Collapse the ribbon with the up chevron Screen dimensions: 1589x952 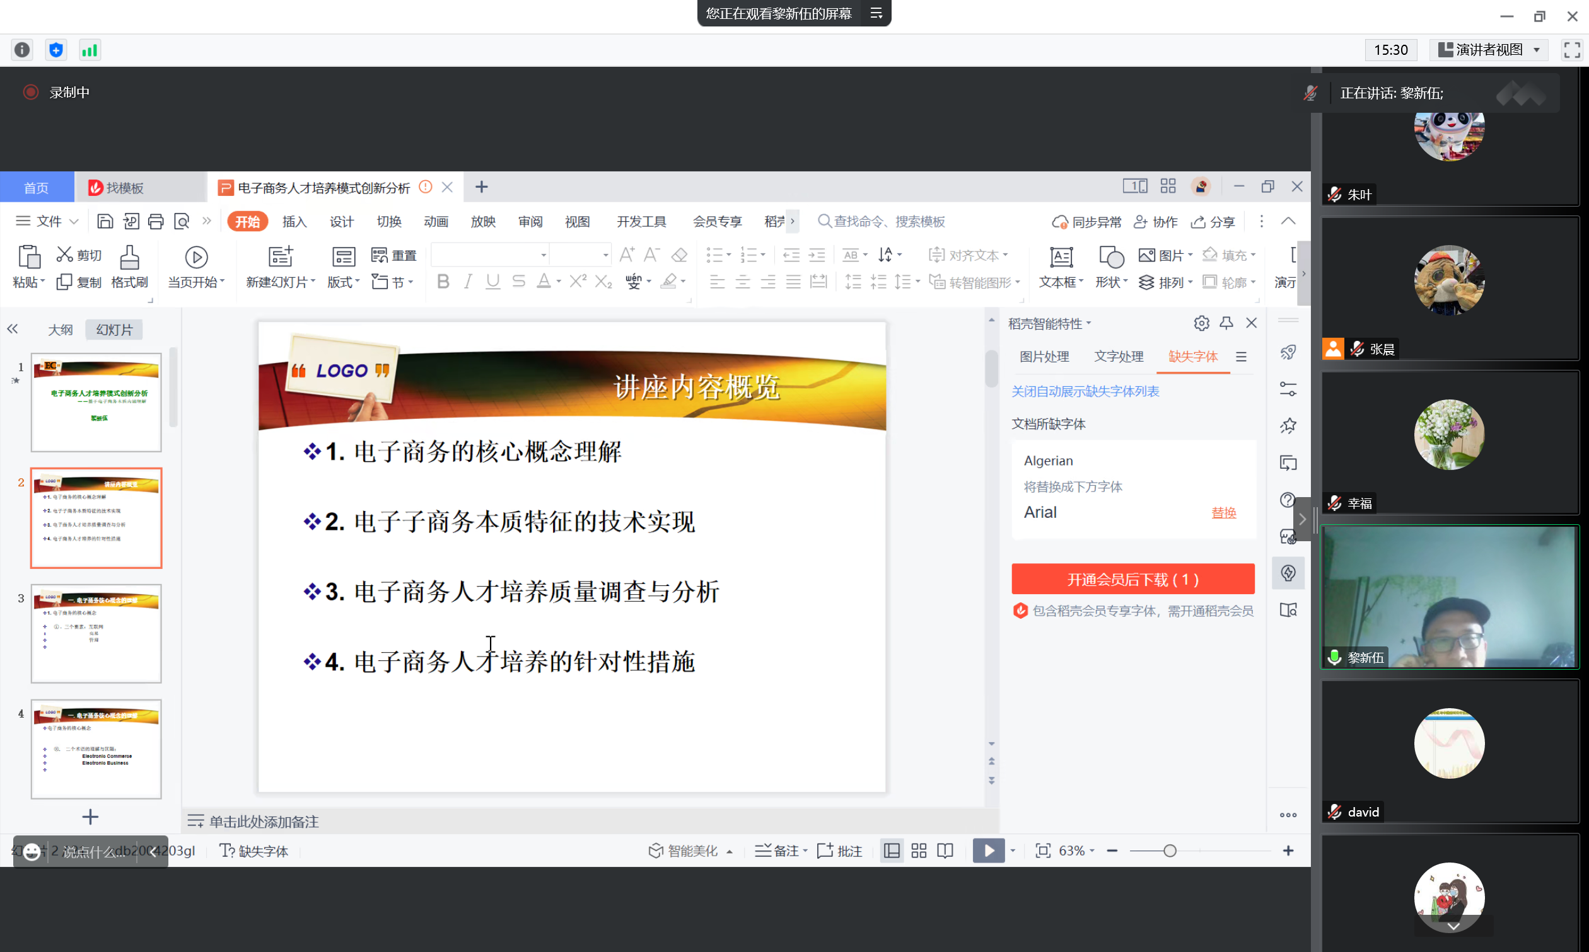[x=1288, y=221]
